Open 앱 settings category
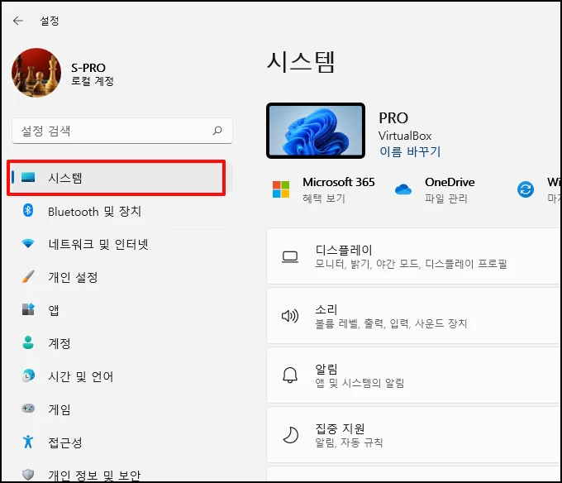 [120, 310]
